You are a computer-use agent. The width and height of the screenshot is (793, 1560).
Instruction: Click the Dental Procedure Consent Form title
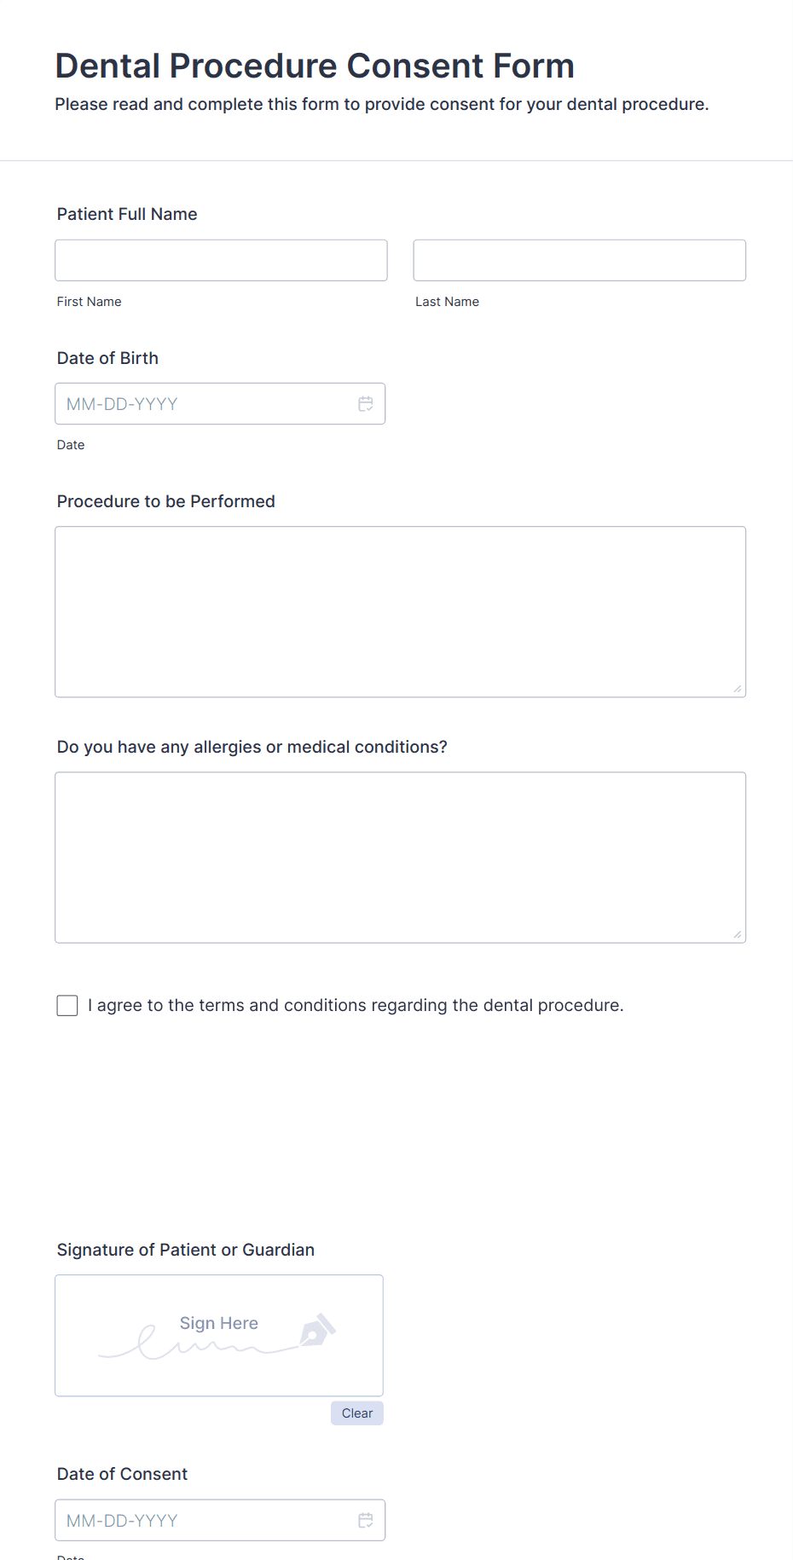314,66
